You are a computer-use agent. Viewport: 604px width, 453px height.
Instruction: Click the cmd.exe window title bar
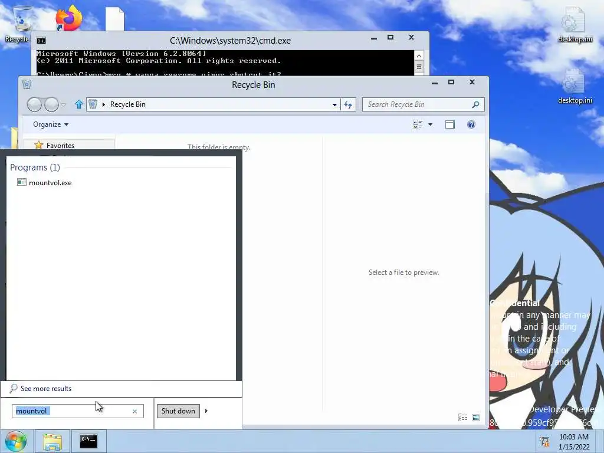230,41
